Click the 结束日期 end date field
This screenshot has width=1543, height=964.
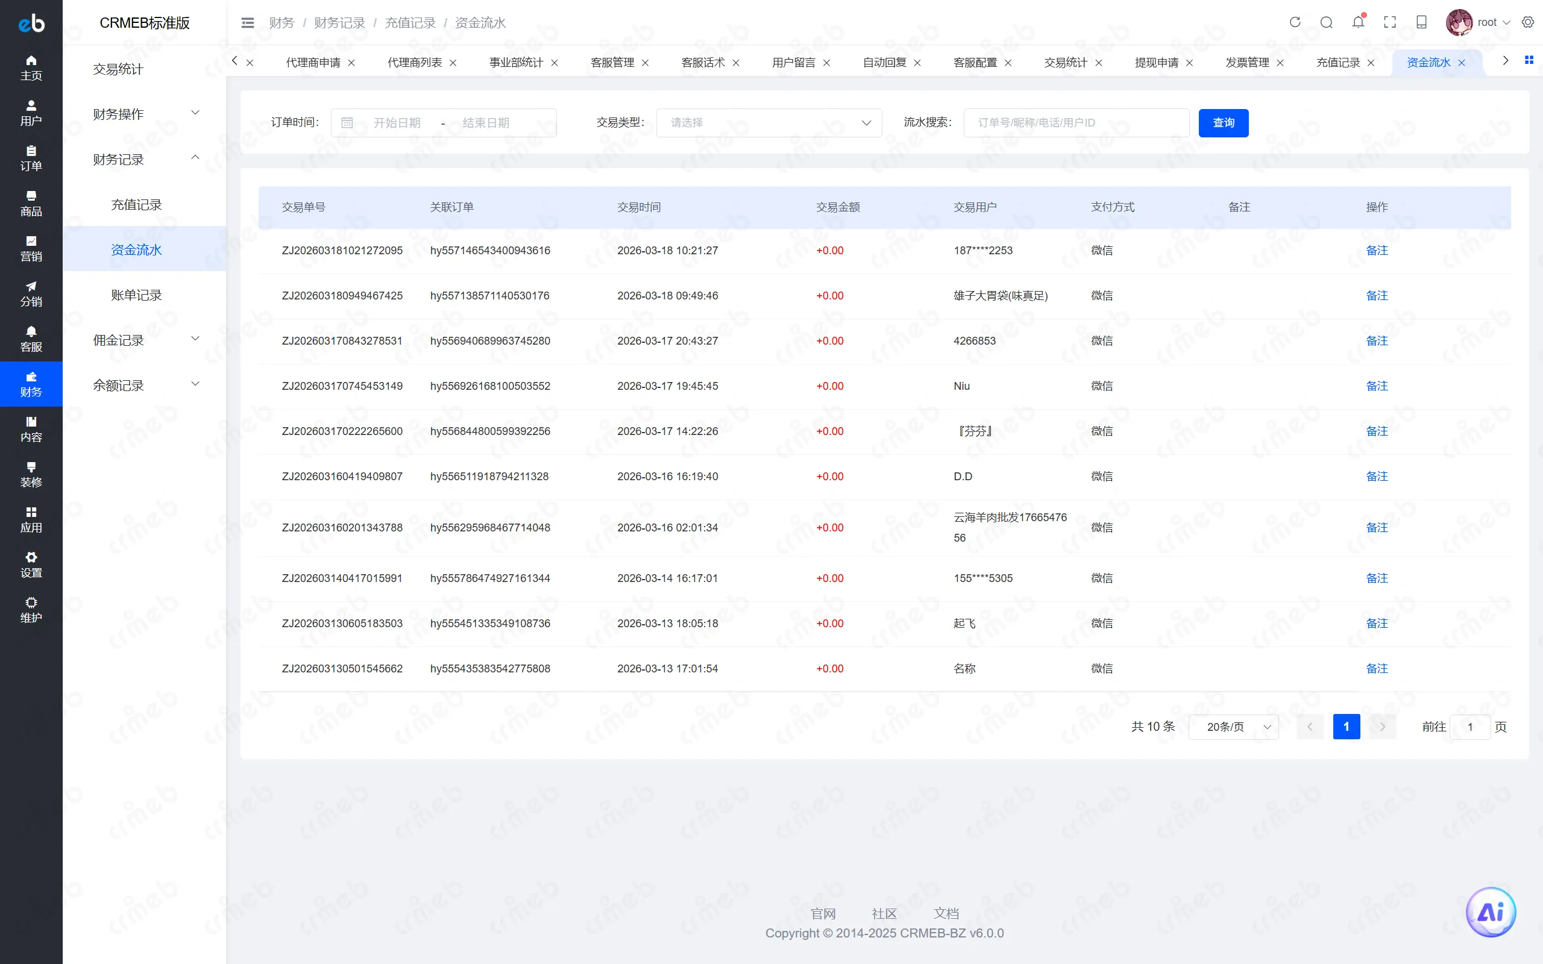pos(486,122)
